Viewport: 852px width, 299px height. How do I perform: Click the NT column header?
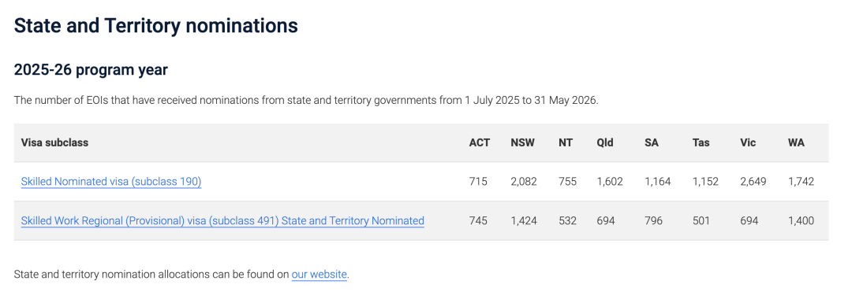pos(565,142)
